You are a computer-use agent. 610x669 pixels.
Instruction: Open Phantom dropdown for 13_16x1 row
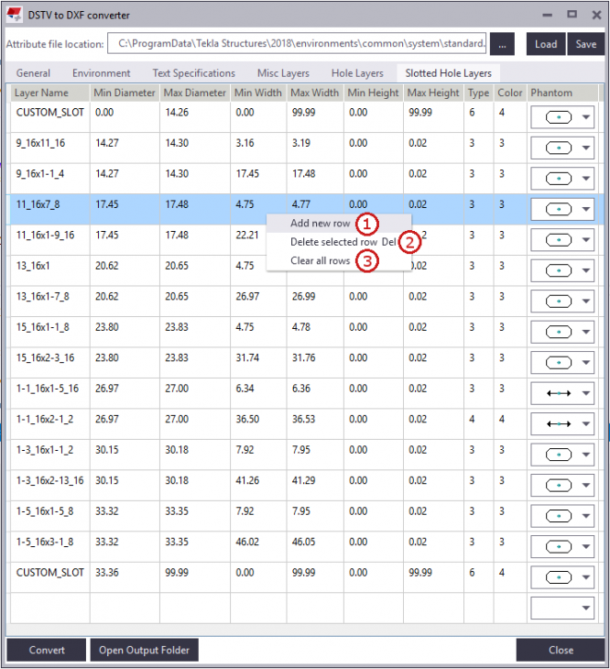click(562, 270)
